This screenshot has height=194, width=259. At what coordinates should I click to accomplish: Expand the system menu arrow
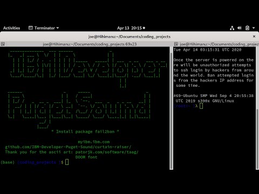(254, 28)
